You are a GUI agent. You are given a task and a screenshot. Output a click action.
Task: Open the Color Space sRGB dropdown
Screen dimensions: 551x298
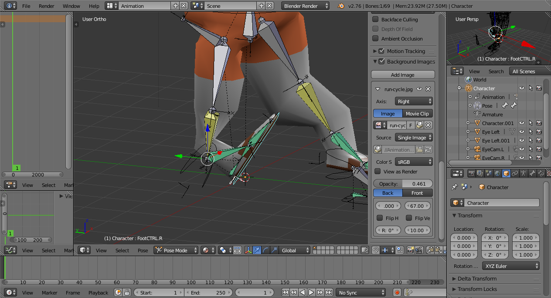click(414, 162)
